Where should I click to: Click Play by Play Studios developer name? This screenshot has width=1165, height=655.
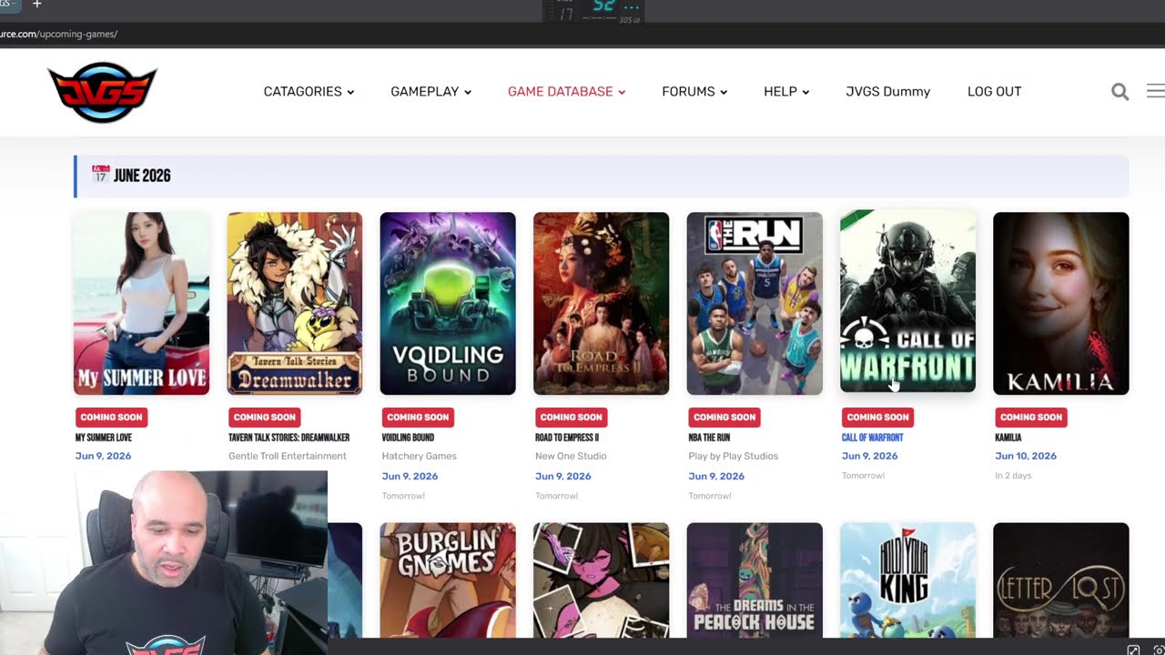tap(734, 456)
